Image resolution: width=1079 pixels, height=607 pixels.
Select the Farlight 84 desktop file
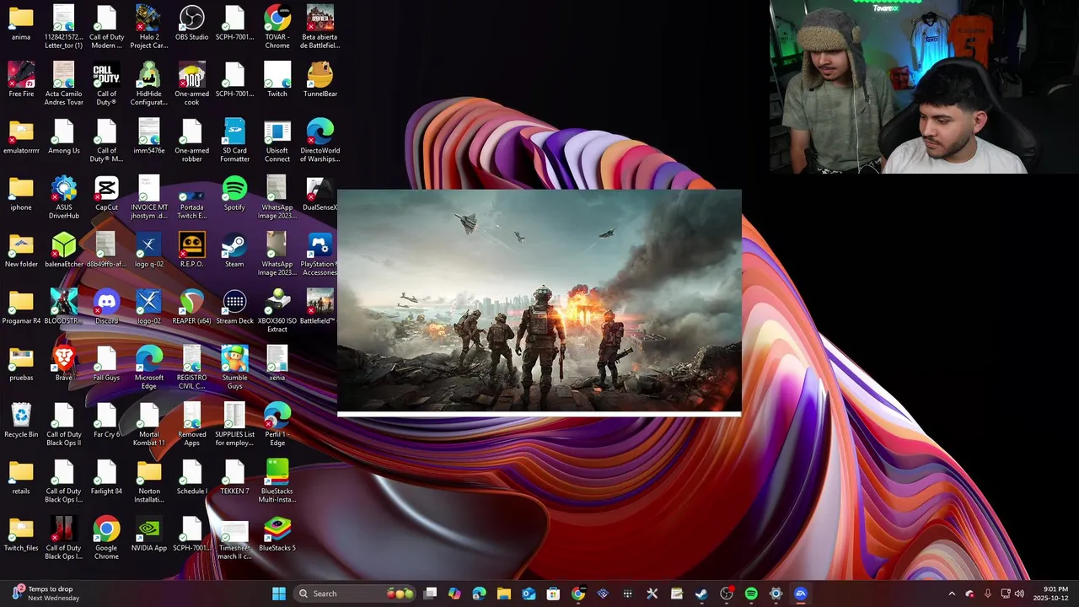point(106,477)
